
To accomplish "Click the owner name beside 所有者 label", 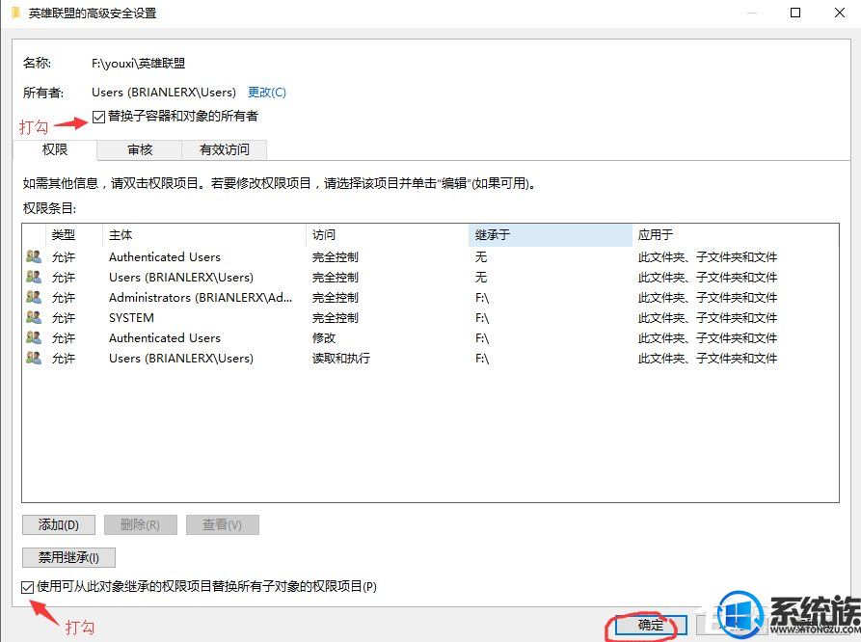I will coord(164,93).
